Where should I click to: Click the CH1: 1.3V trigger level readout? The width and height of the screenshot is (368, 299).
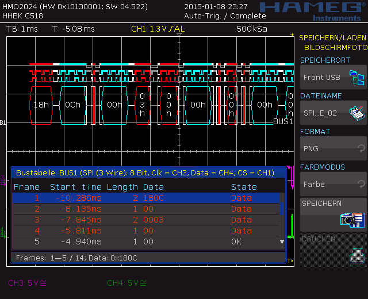[x=158, y=29]
